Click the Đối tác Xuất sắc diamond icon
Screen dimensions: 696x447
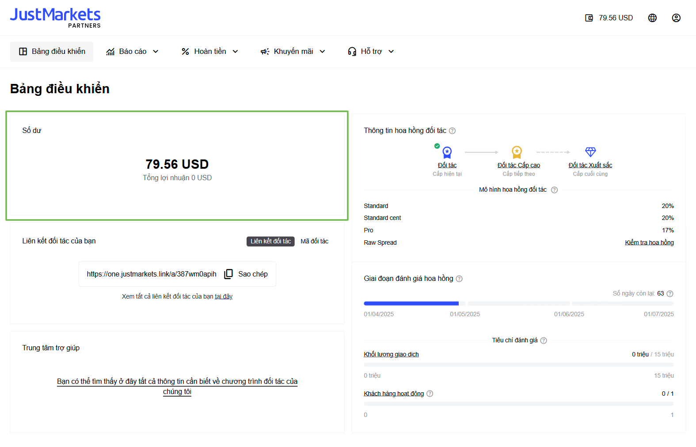[x=590, y=152]
